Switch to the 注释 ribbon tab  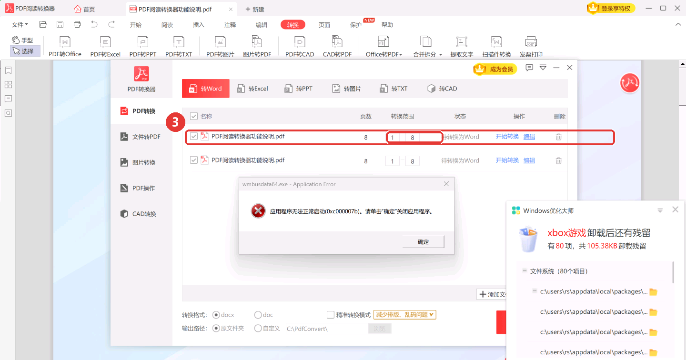pos(230,25)
